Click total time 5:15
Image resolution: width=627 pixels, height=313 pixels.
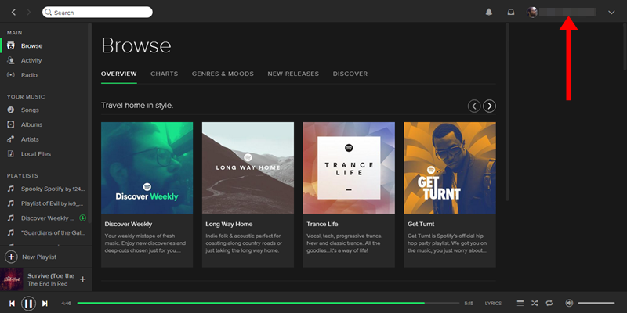pyautogui.click(x=469, y=304)
